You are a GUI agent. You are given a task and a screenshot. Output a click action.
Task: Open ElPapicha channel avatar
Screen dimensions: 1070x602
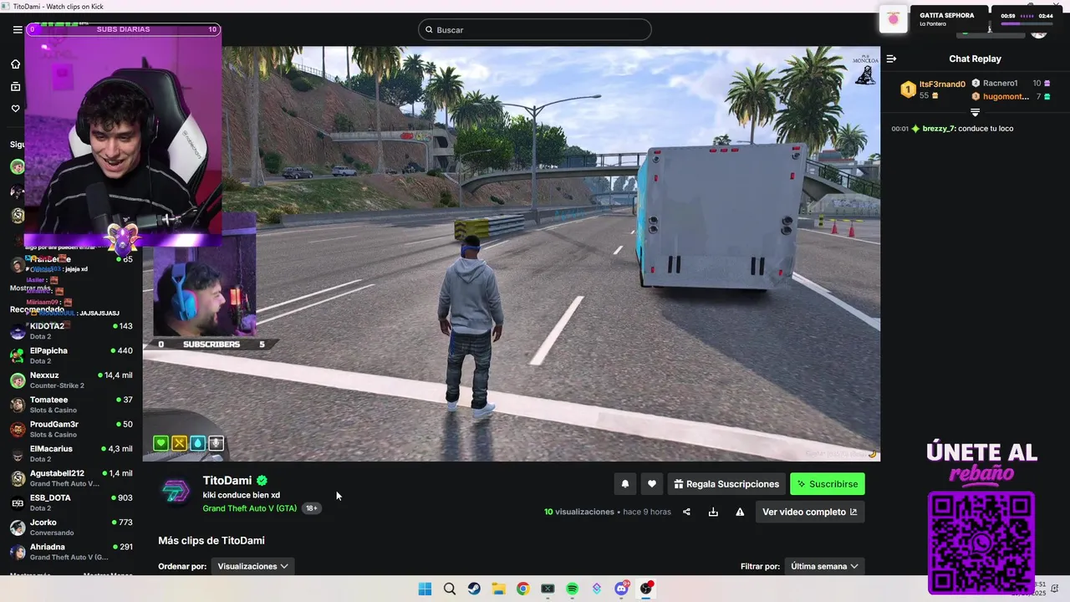click(18, 355)
